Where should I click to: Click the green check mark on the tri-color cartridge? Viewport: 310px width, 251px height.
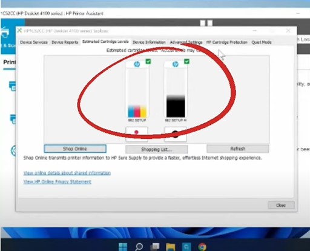pyautogui.click(x=148, y=61)
